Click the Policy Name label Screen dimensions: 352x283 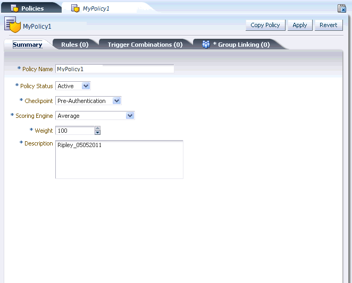(x=38, y=69)
